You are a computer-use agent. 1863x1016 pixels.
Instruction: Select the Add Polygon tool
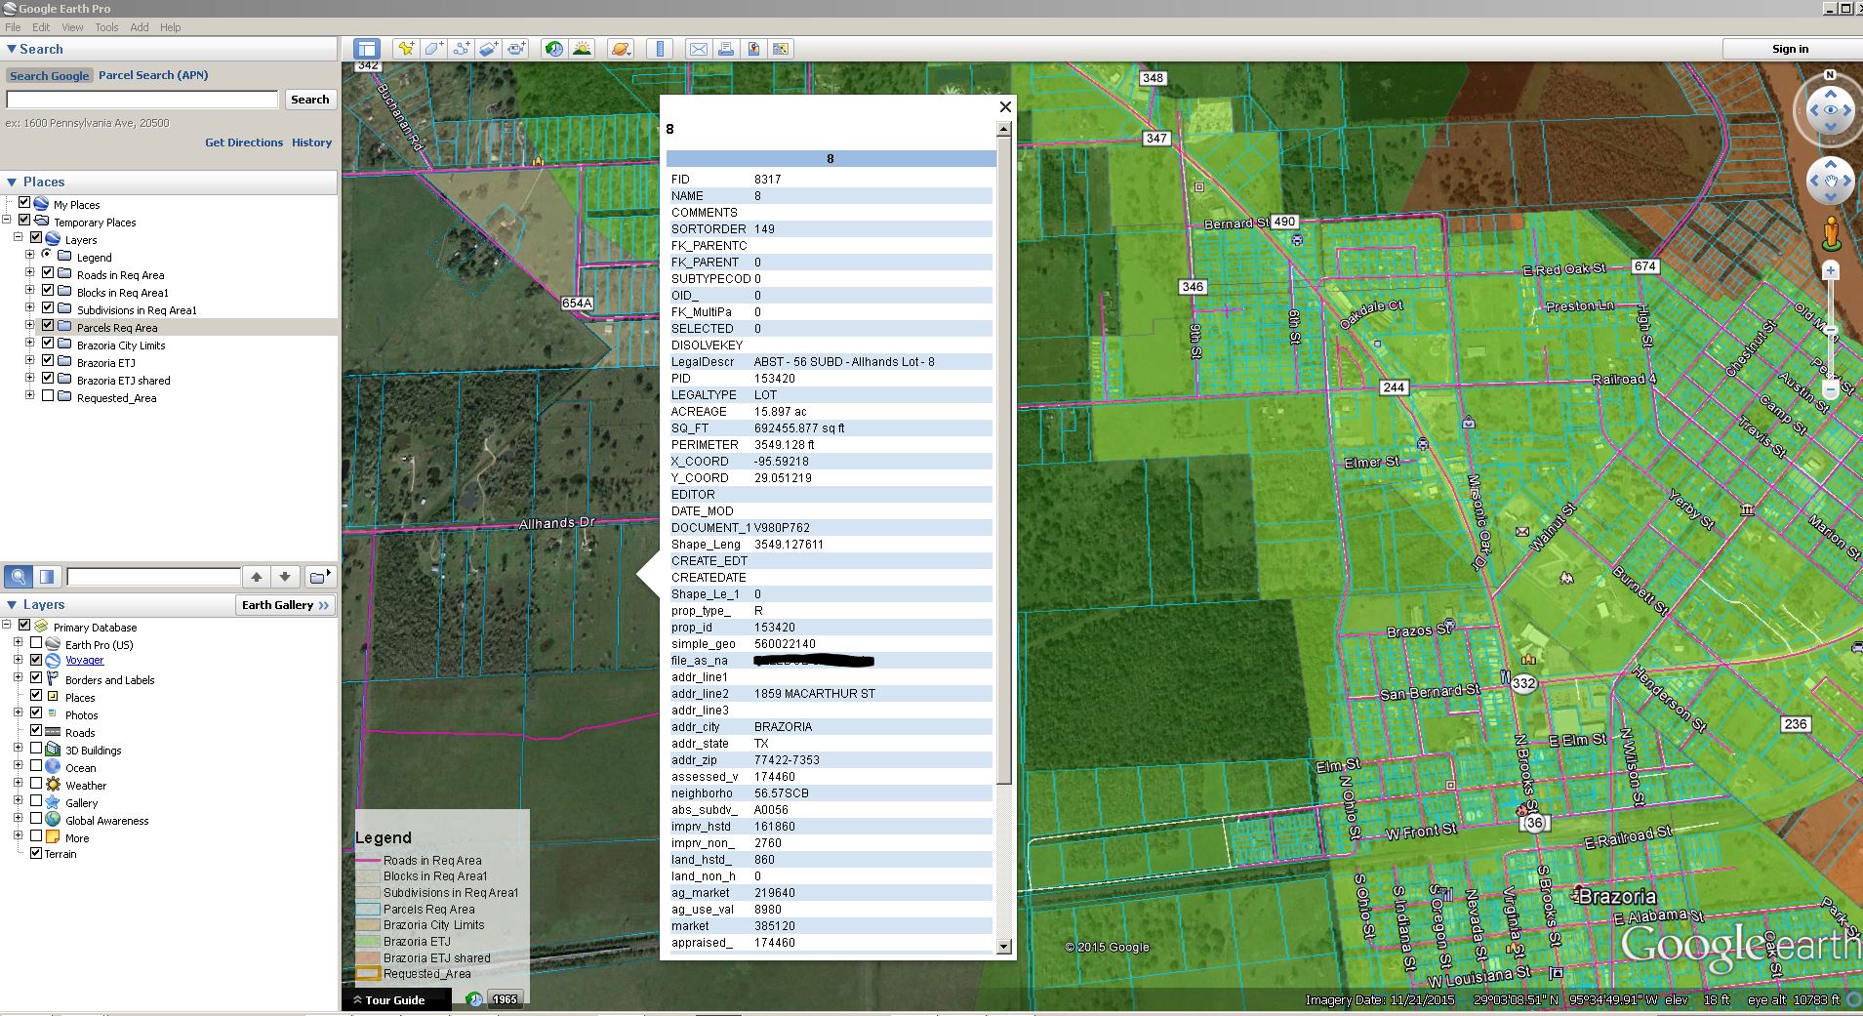tap(432, 48)
